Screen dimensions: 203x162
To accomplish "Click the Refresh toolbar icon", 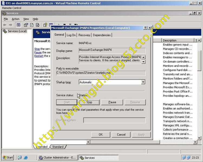I will point(32,25).
